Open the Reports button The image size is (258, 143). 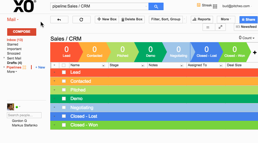[202, 19]
